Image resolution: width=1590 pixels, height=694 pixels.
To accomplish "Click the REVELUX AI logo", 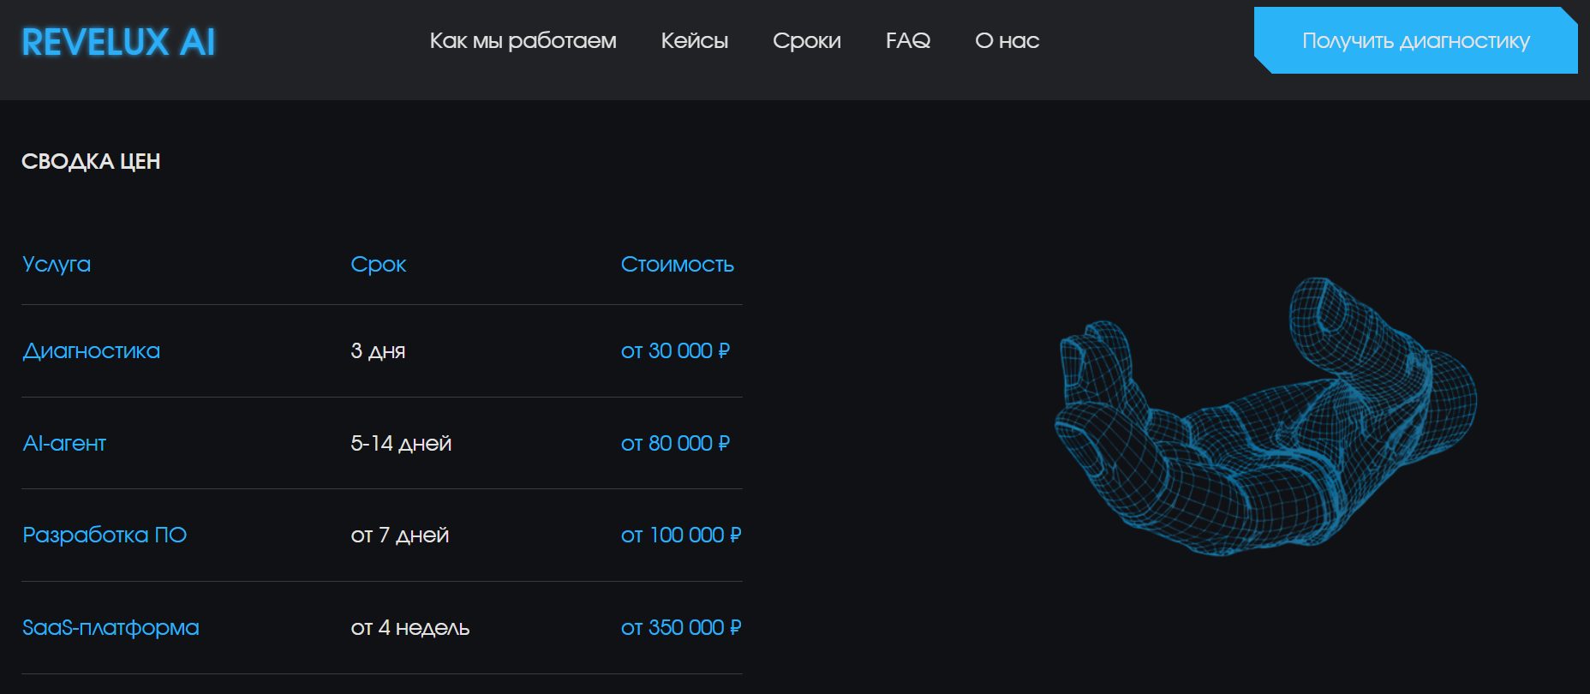I will 118,42.
